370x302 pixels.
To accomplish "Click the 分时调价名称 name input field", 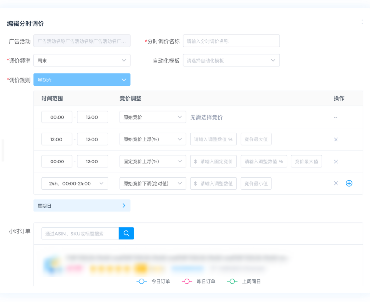I will click(231, 41).
